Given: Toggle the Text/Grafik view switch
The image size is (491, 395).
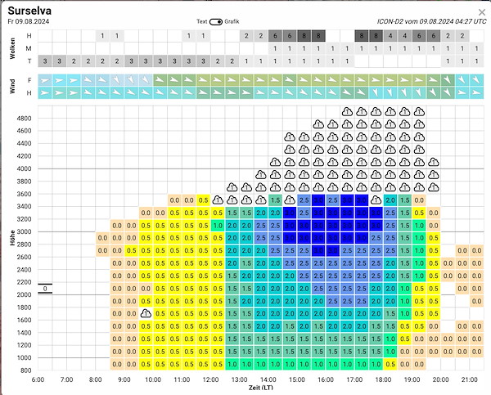Looking at the screenshot, I should coord(216,21).
